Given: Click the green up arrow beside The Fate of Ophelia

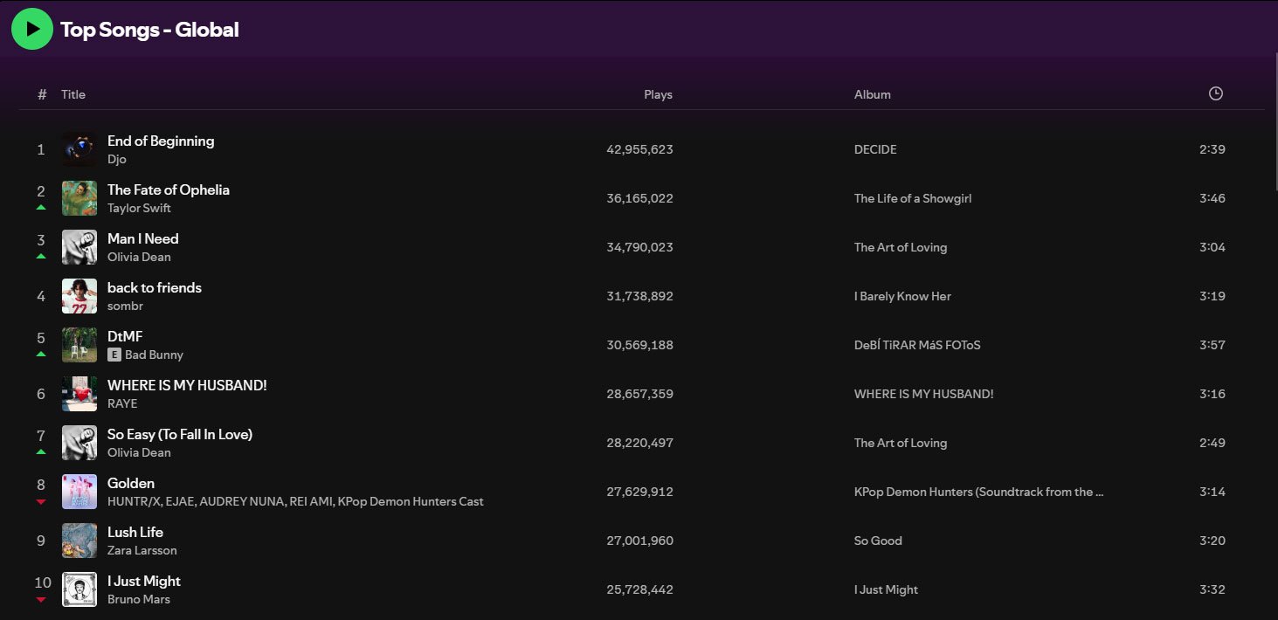Looking at the screenshot, I should [x=40, y=208].
